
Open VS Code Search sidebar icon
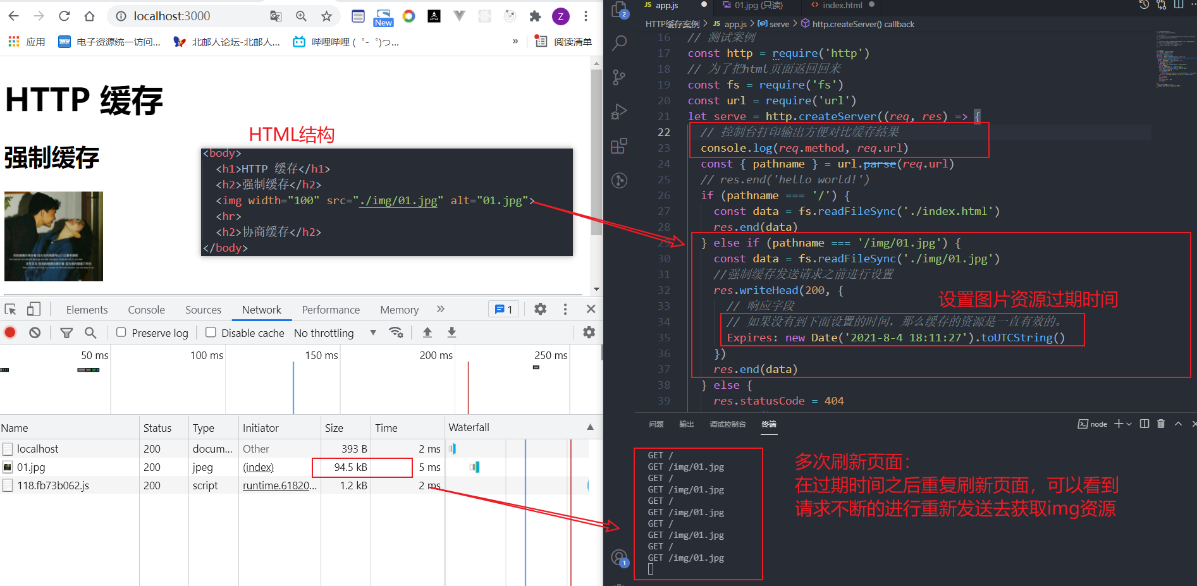point(619,43)
